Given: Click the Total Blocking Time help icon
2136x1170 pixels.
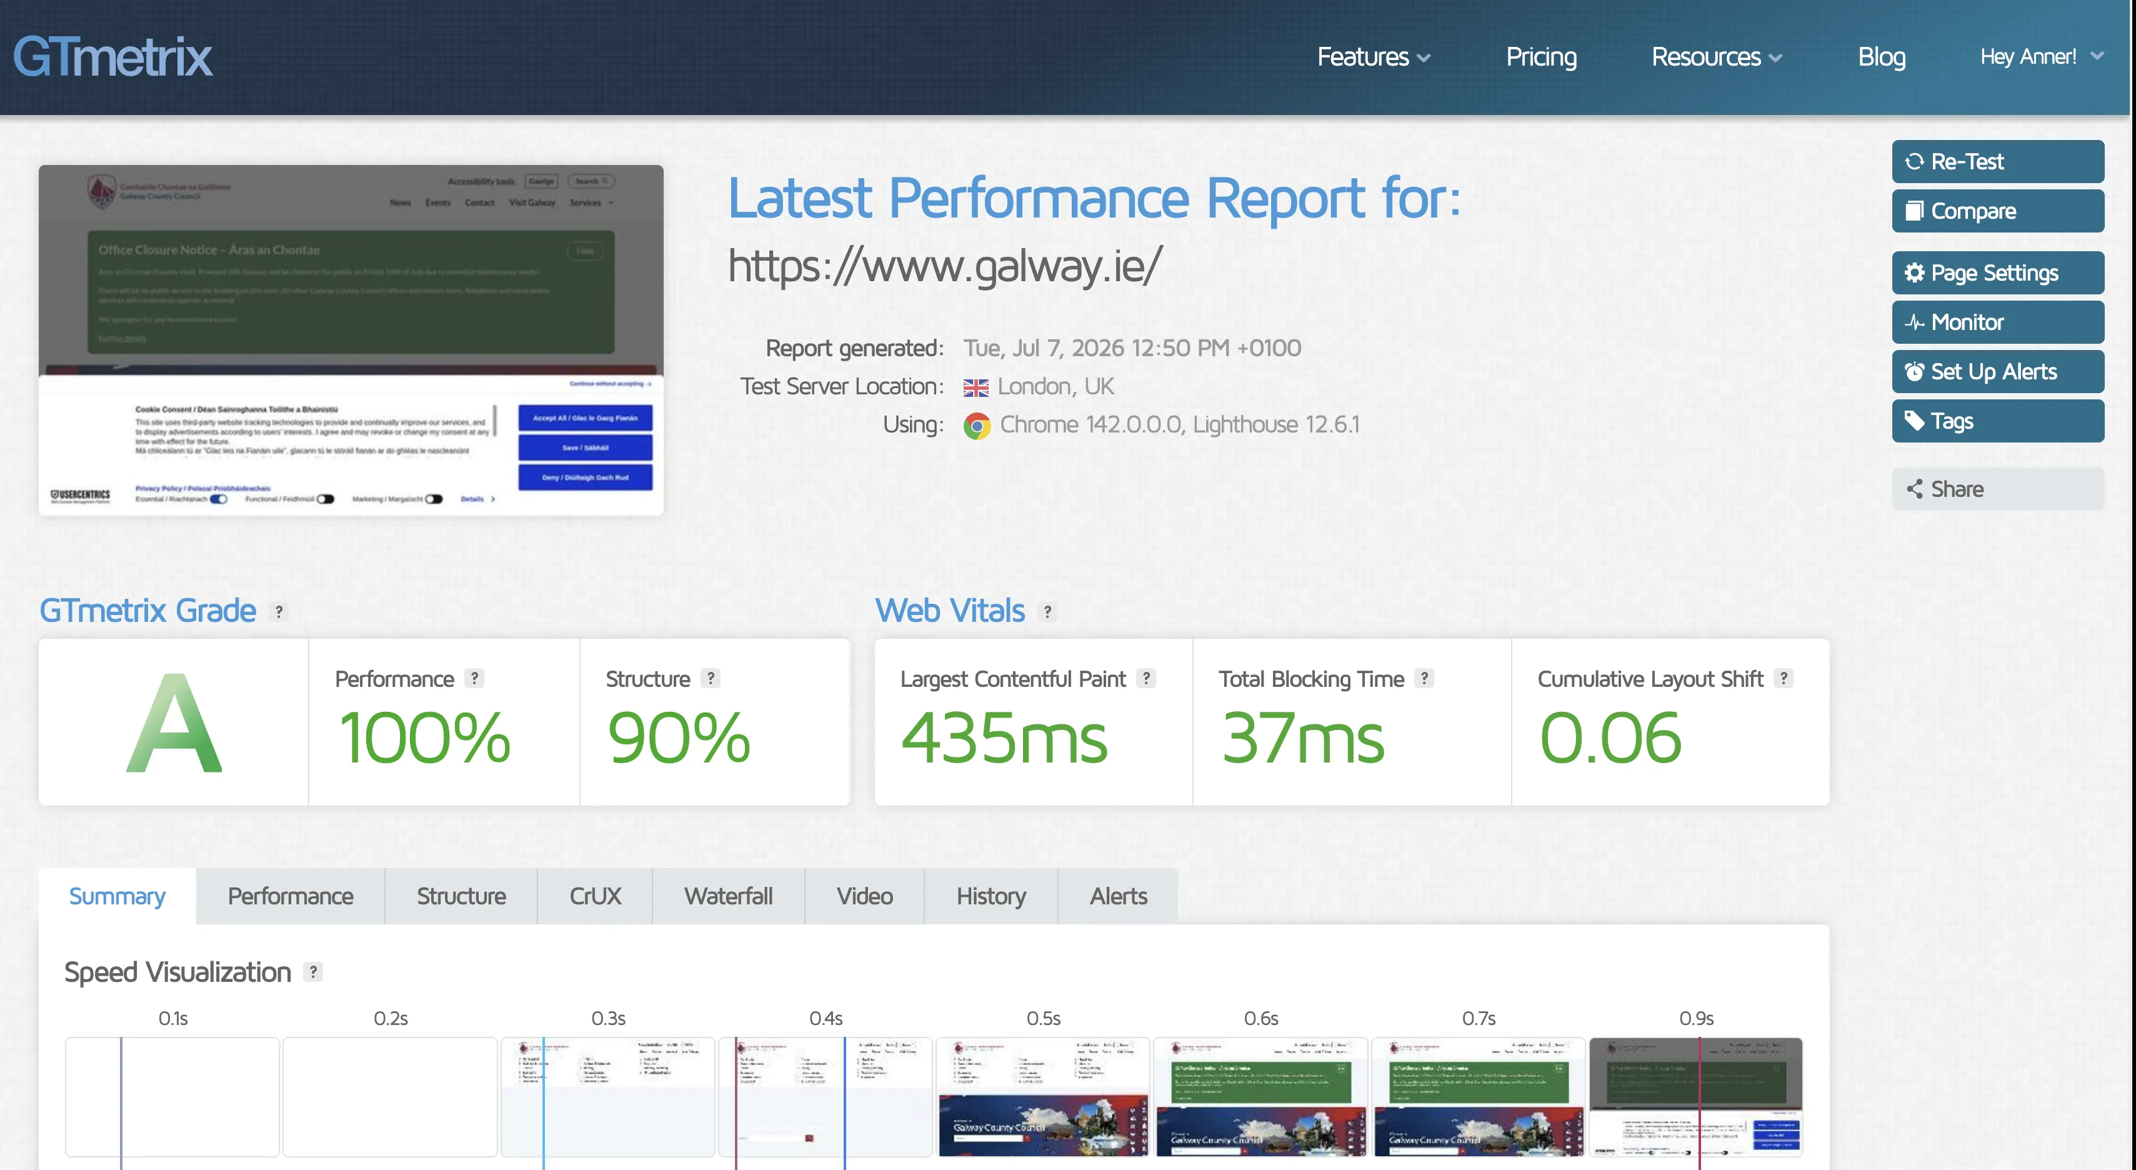Looking at the screenshot, I should pos(1424,678).
